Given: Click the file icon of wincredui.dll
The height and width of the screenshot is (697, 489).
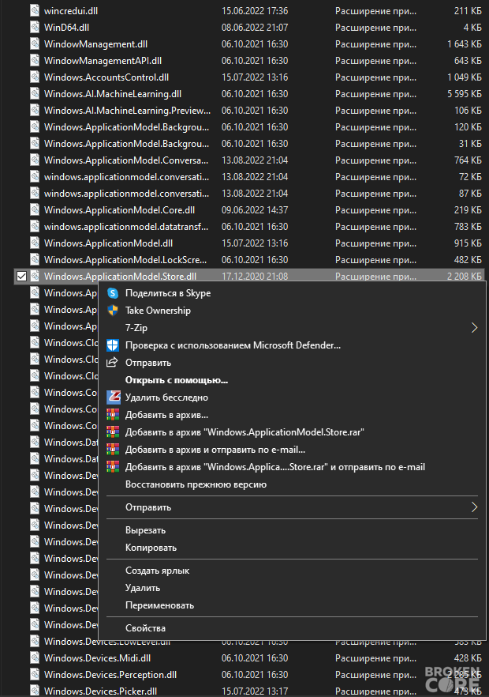Looking at the screenshot, I should coord(35,11).
